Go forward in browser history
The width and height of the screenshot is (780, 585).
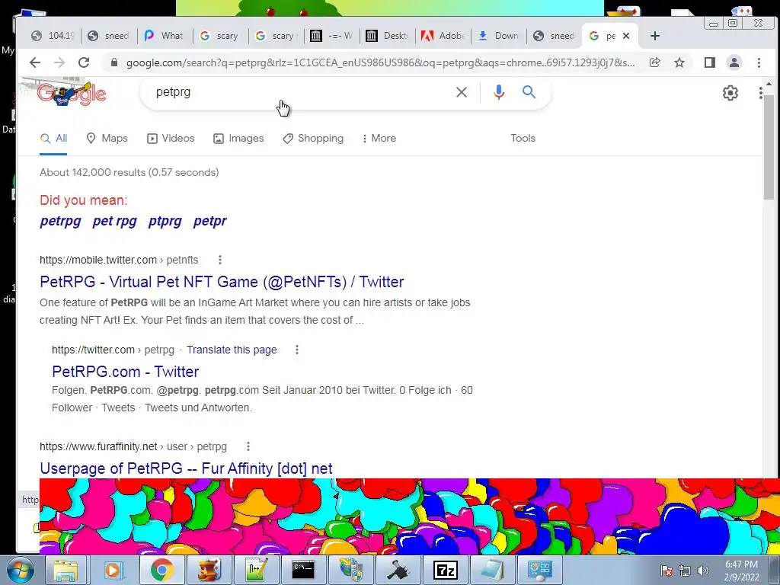pyautogui.click(x=59, y=62)
